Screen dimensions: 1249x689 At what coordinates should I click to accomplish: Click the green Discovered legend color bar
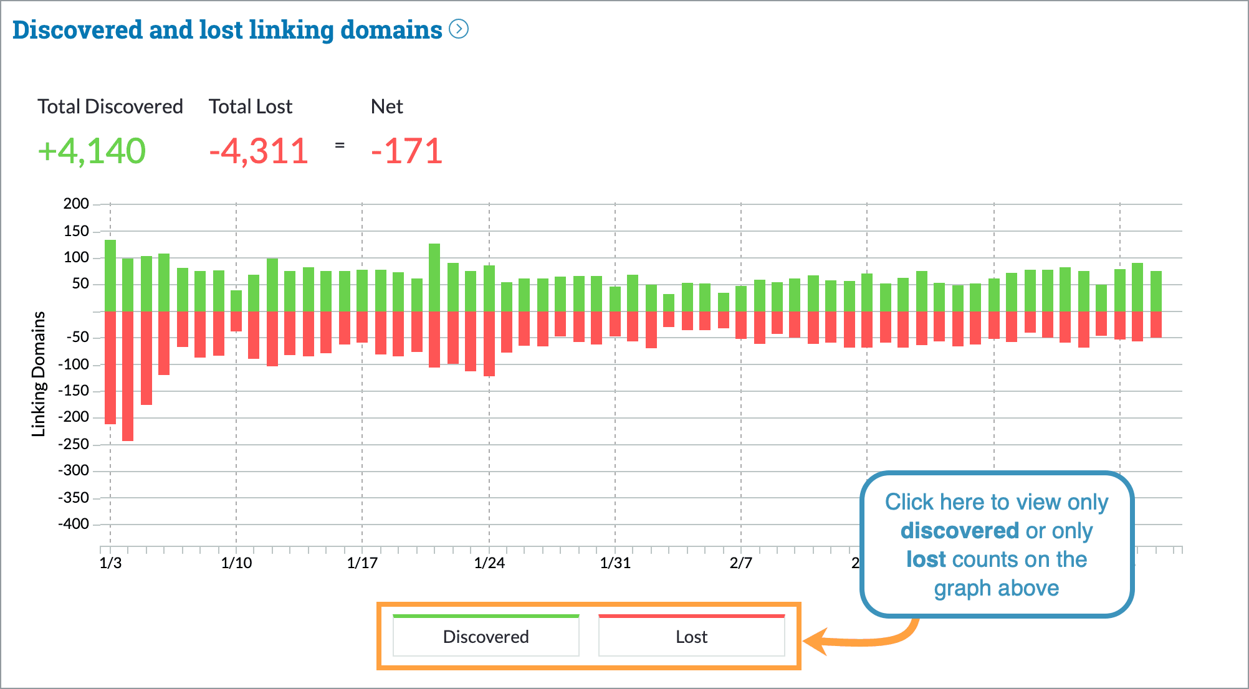(x=486, y=616)
